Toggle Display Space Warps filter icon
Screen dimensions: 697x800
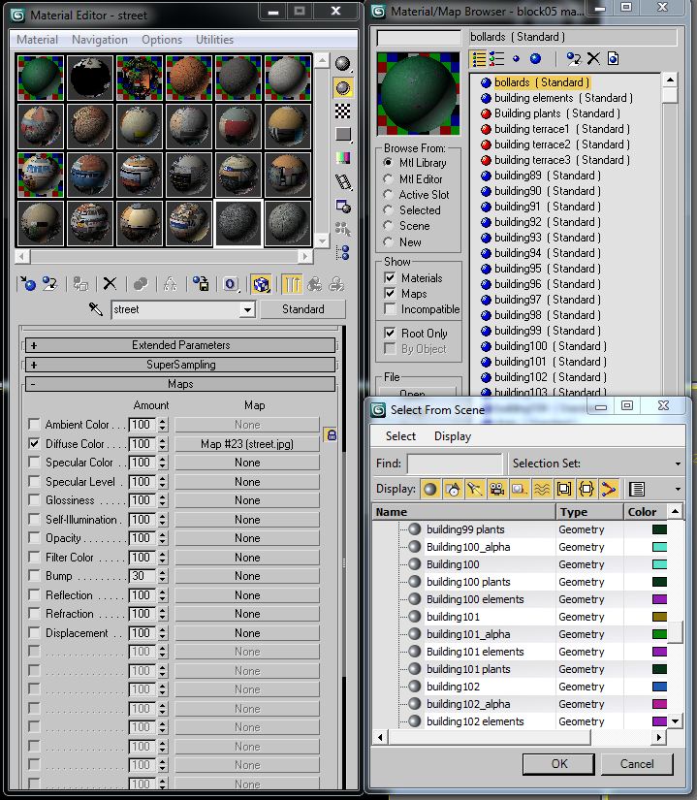click(x=542, y=489)
